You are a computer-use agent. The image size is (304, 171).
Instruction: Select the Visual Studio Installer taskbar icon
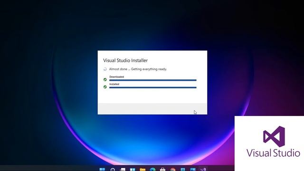(203, 170)
